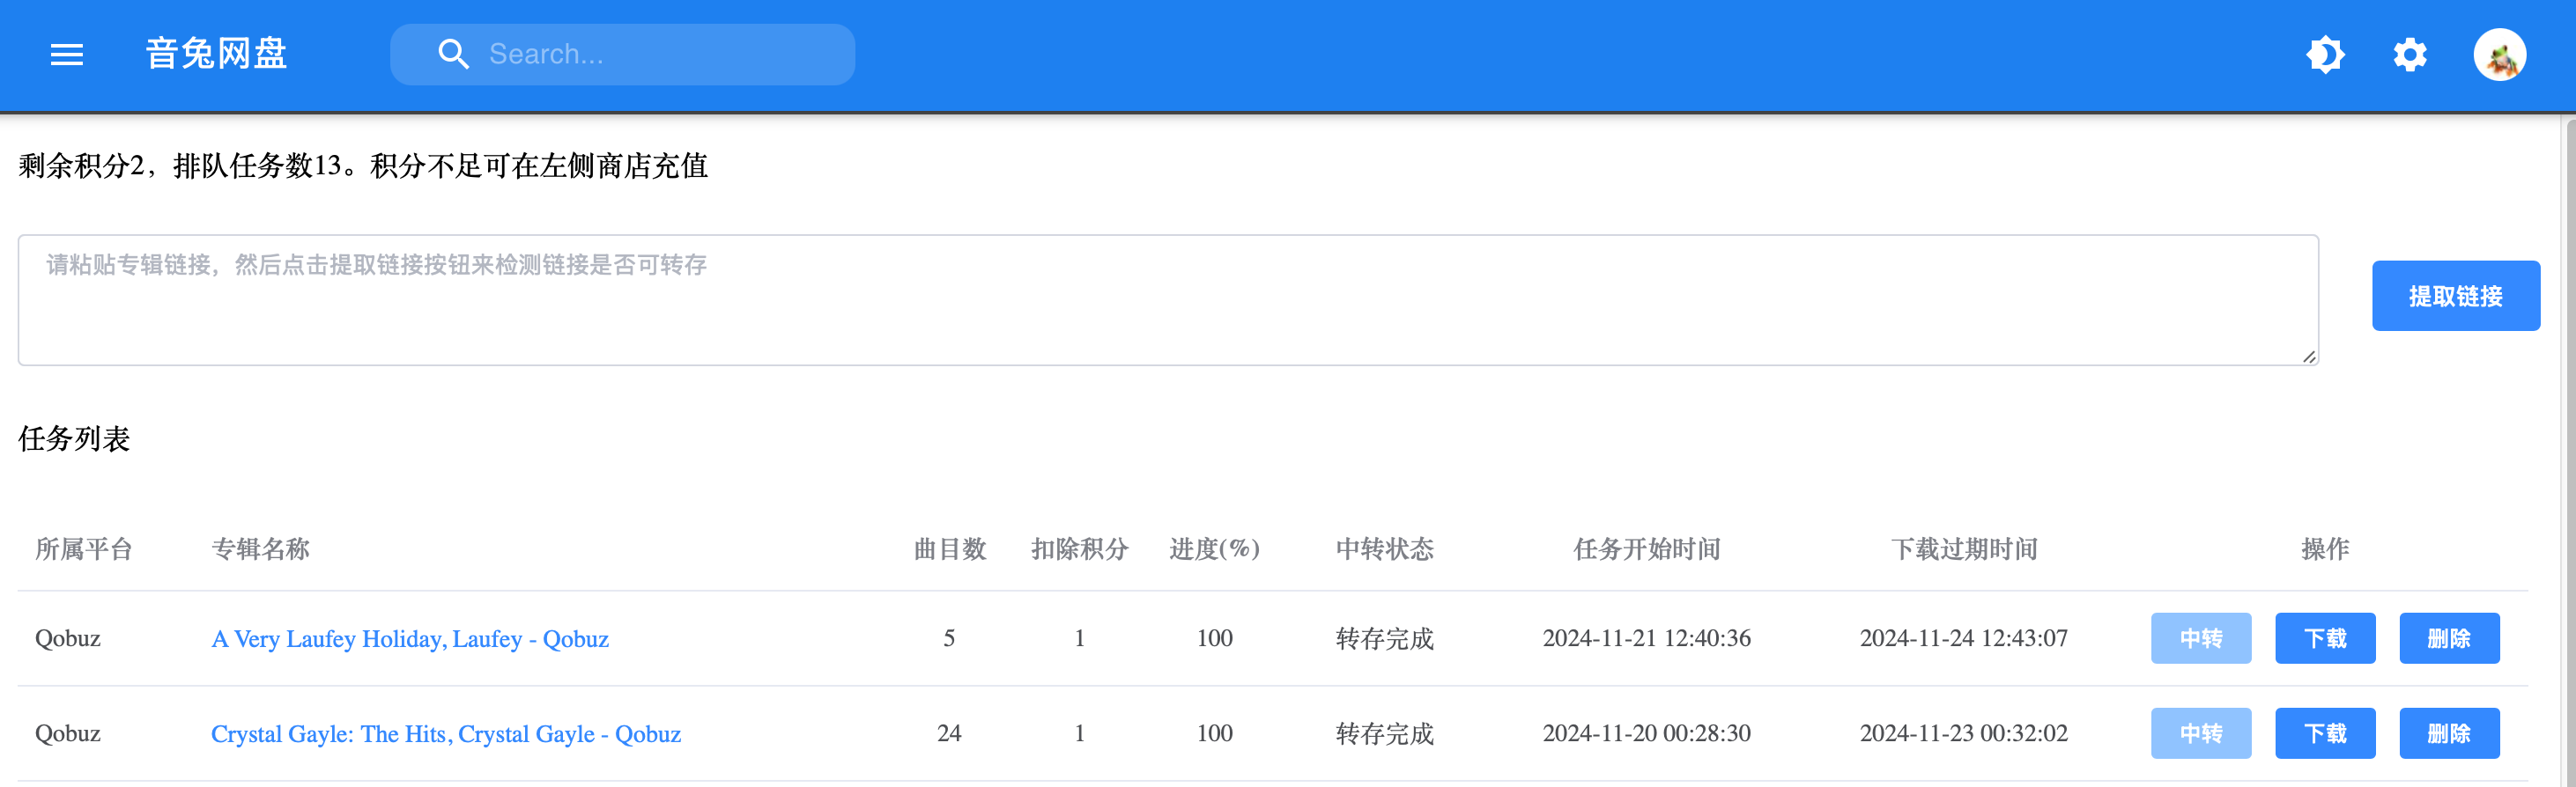Click the expiry time 2024-11-23 00:32:02
This screenshot has height=787, width=2576.
click(x=1964, y=733)
